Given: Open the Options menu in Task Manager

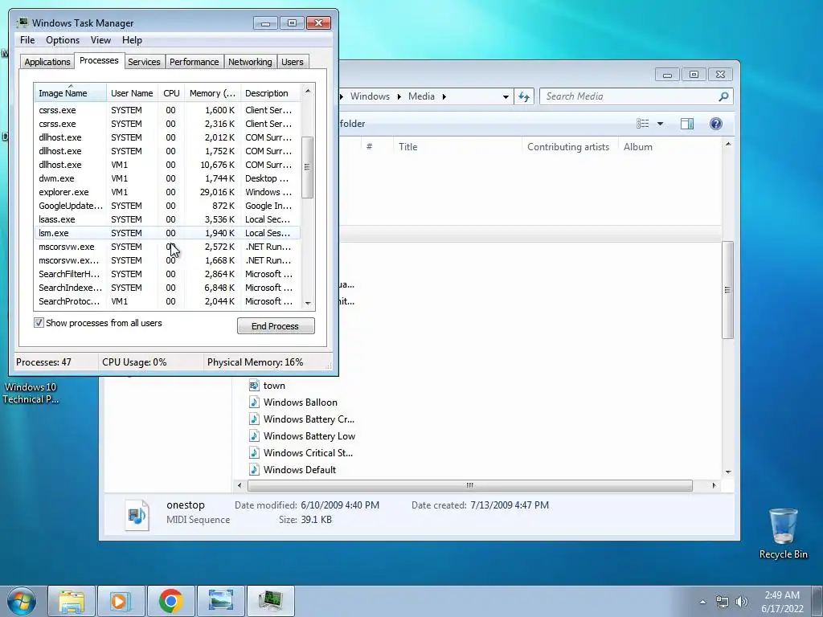Looking at the screenshot, I should point(63,40).
